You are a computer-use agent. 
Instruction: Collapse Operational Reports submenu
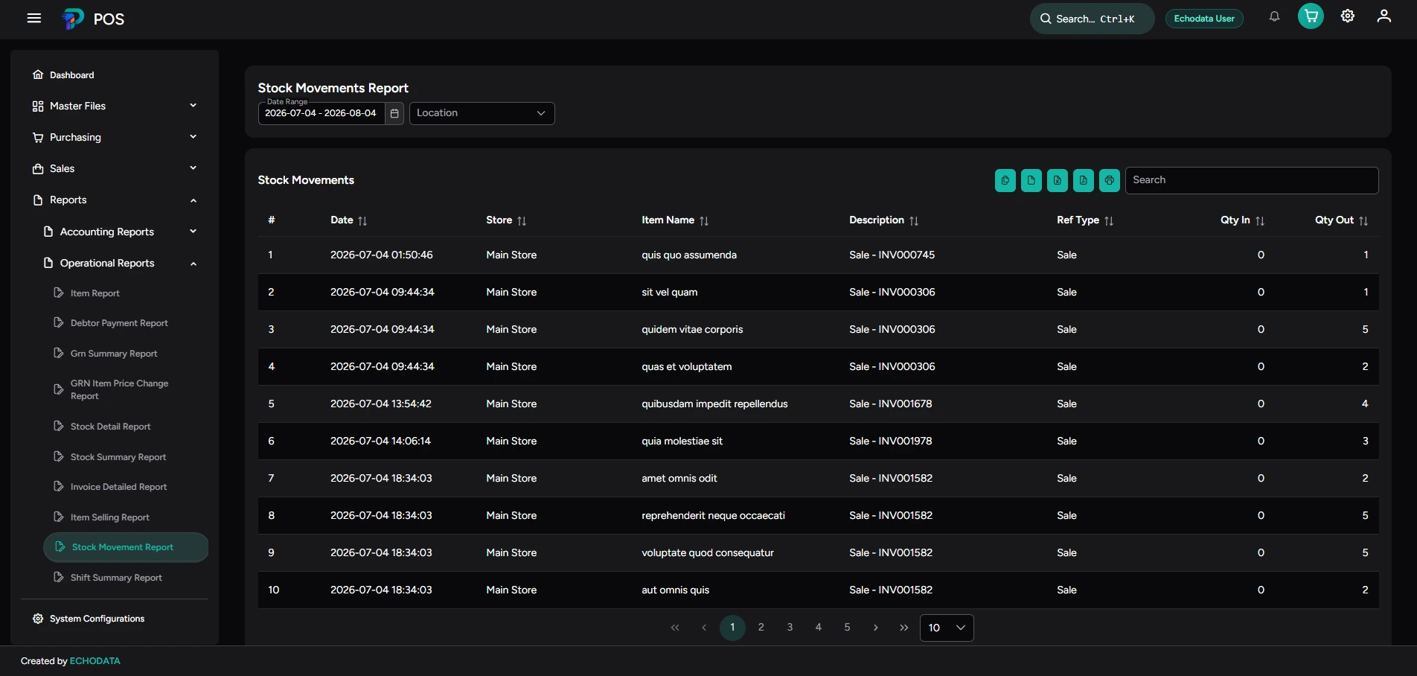coord(120,264)
